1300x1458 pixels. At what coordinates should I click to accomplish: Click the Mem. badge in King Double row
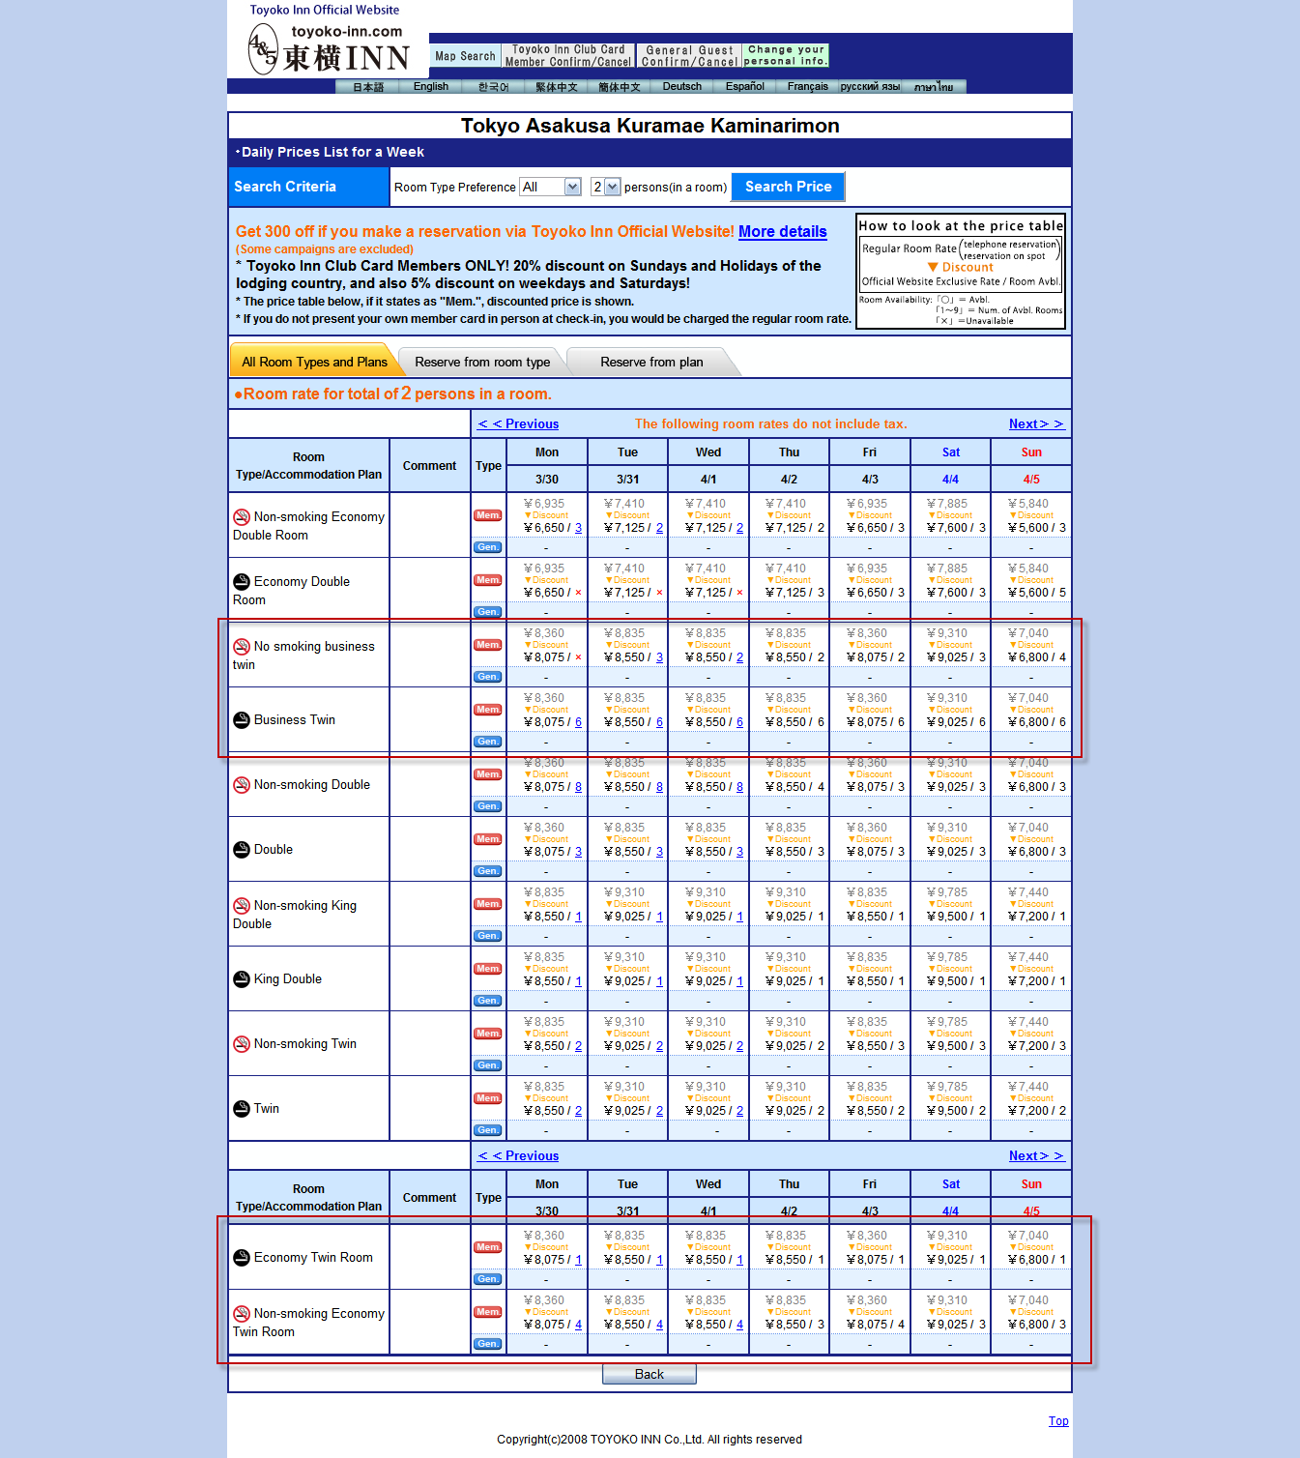[x=488, y=969]
